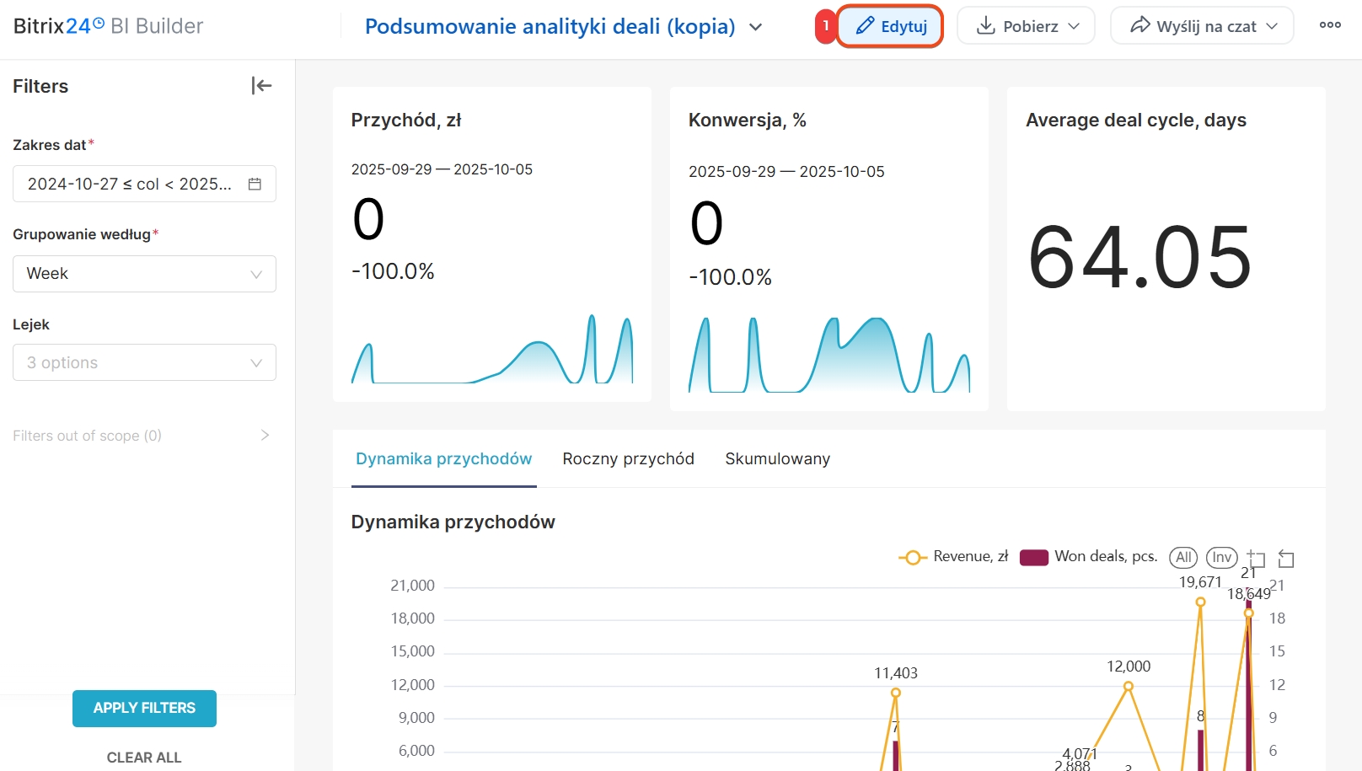1362x771 pixels.
Task: Invert legend selection with Inv button
Action: pyautogui.click(x=1221, y=557)
